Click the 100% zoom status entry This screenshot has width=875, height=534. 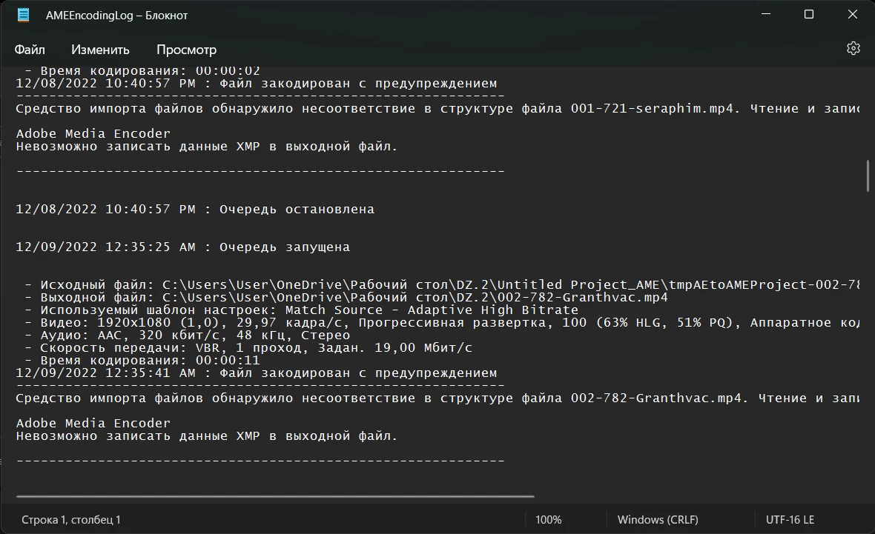tap(549, 519)
